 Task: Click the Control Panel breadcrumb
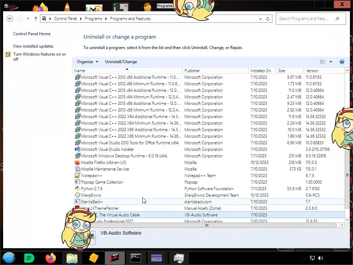pyautogui.click(x=65, y=19)
